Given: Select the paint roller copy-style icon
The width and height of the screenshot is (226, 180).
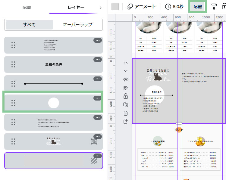Looking at the screenshot, I should (x=214, y=7).
